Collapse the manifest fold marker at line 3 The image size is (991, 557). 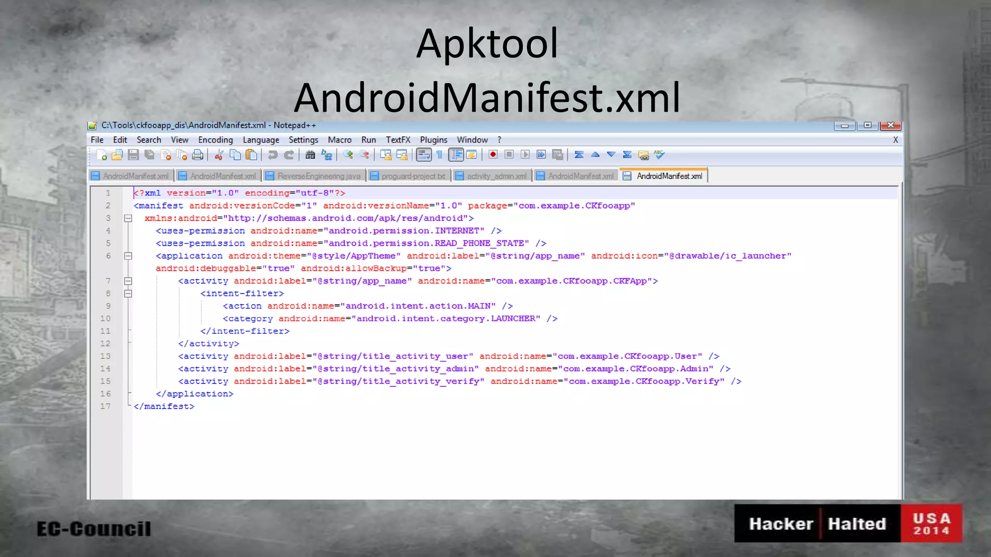pos(128,219)
